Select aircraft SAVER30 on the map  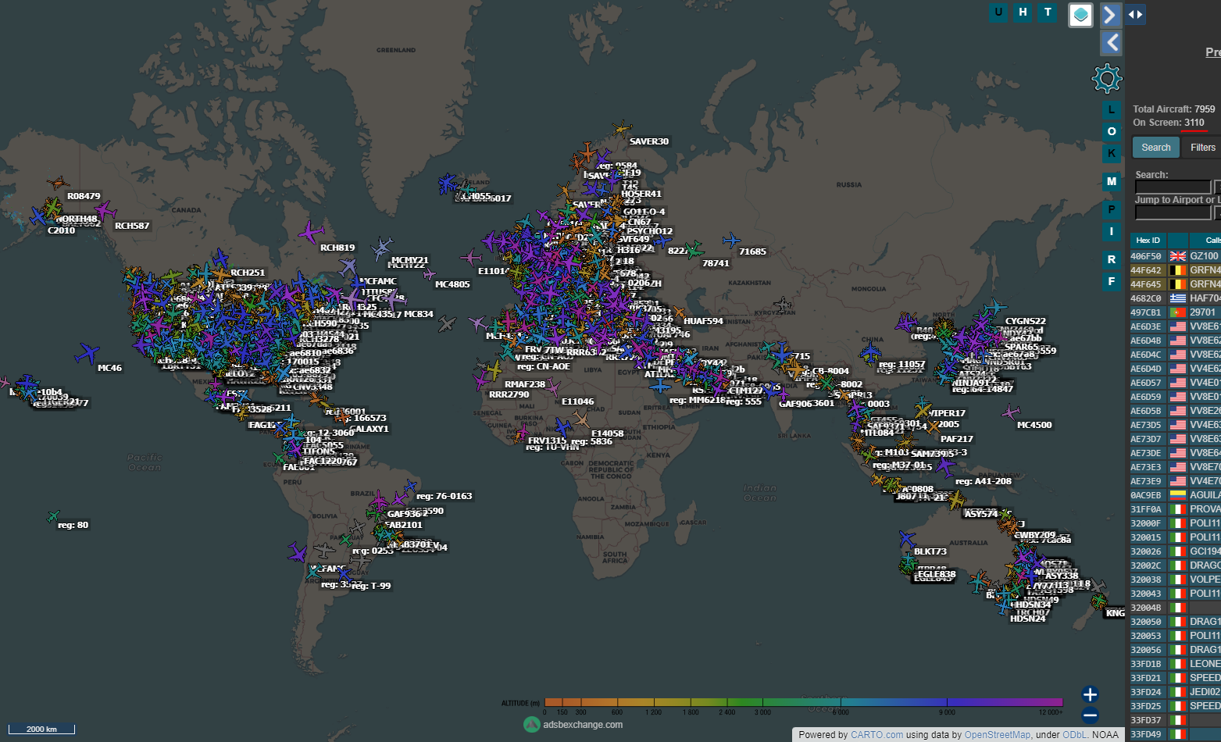622,128
